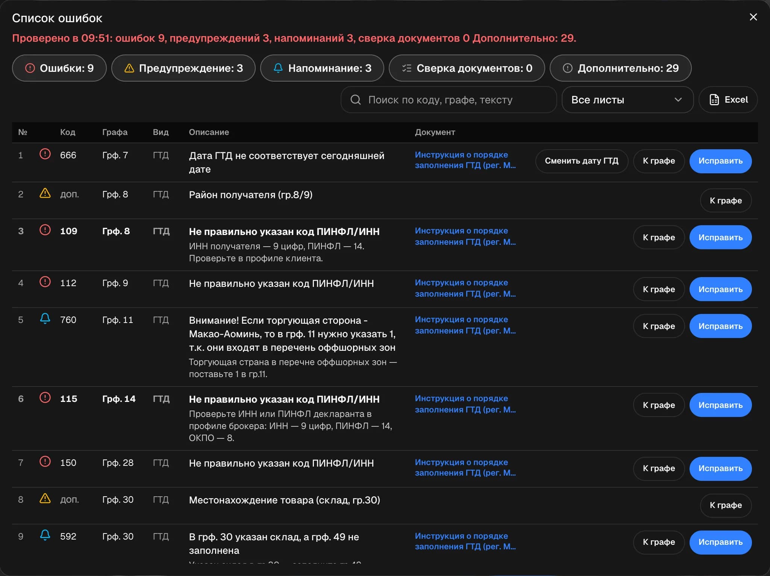Focus the search by code, графа, text field
This screenshot has height=576, width=770.
[449, 100]
